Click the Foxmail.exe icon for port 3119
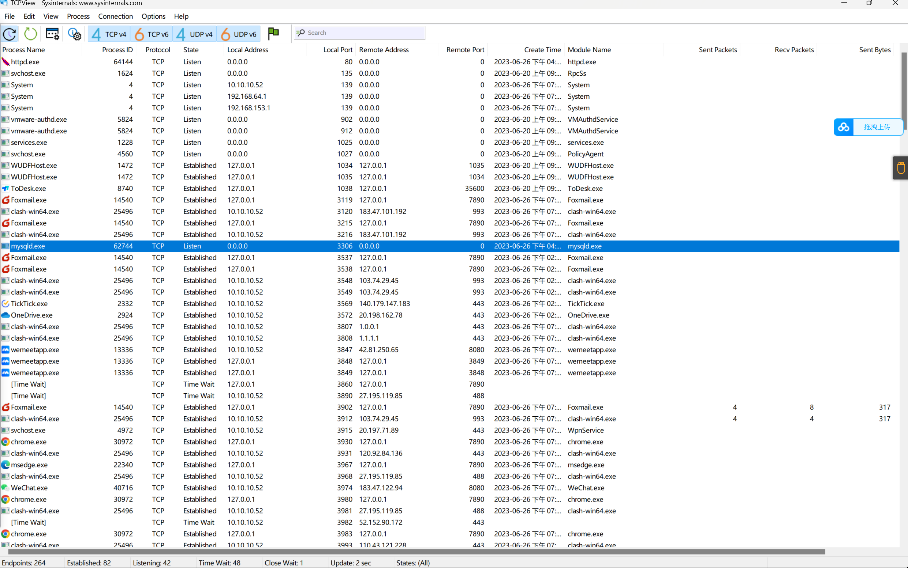The width and height of the screenshot is (908, 568). (5, 200)
